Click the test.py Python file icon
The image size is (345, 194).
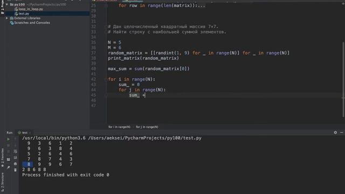click(16, 13)
